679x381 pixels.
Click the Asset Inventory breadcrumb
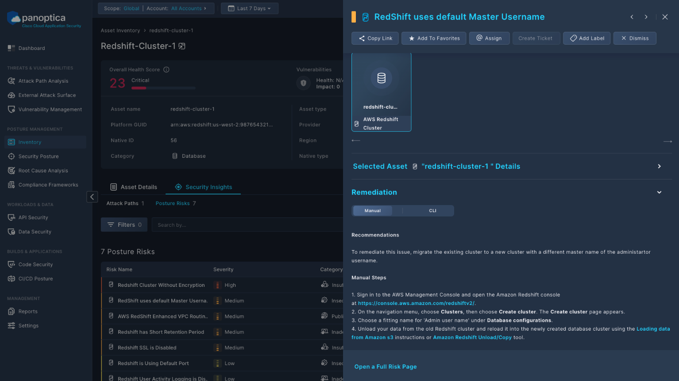point(120,30)
